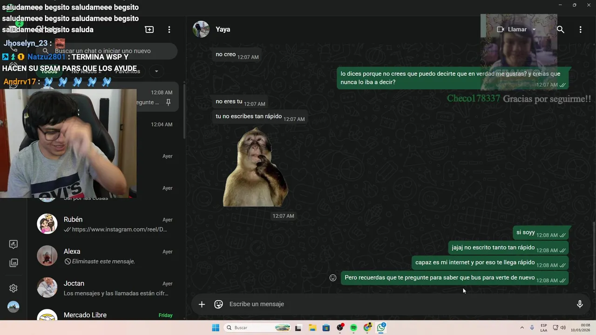Open Task View on the taskbar
The width and height of the screenshot is (596, 335).
coord(298,328)
